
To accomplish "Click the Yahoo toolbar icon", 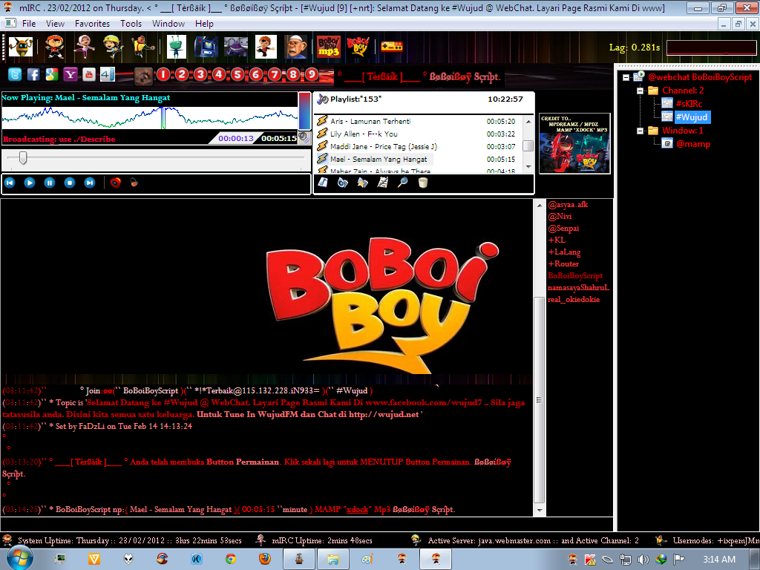I will [71, 74].
